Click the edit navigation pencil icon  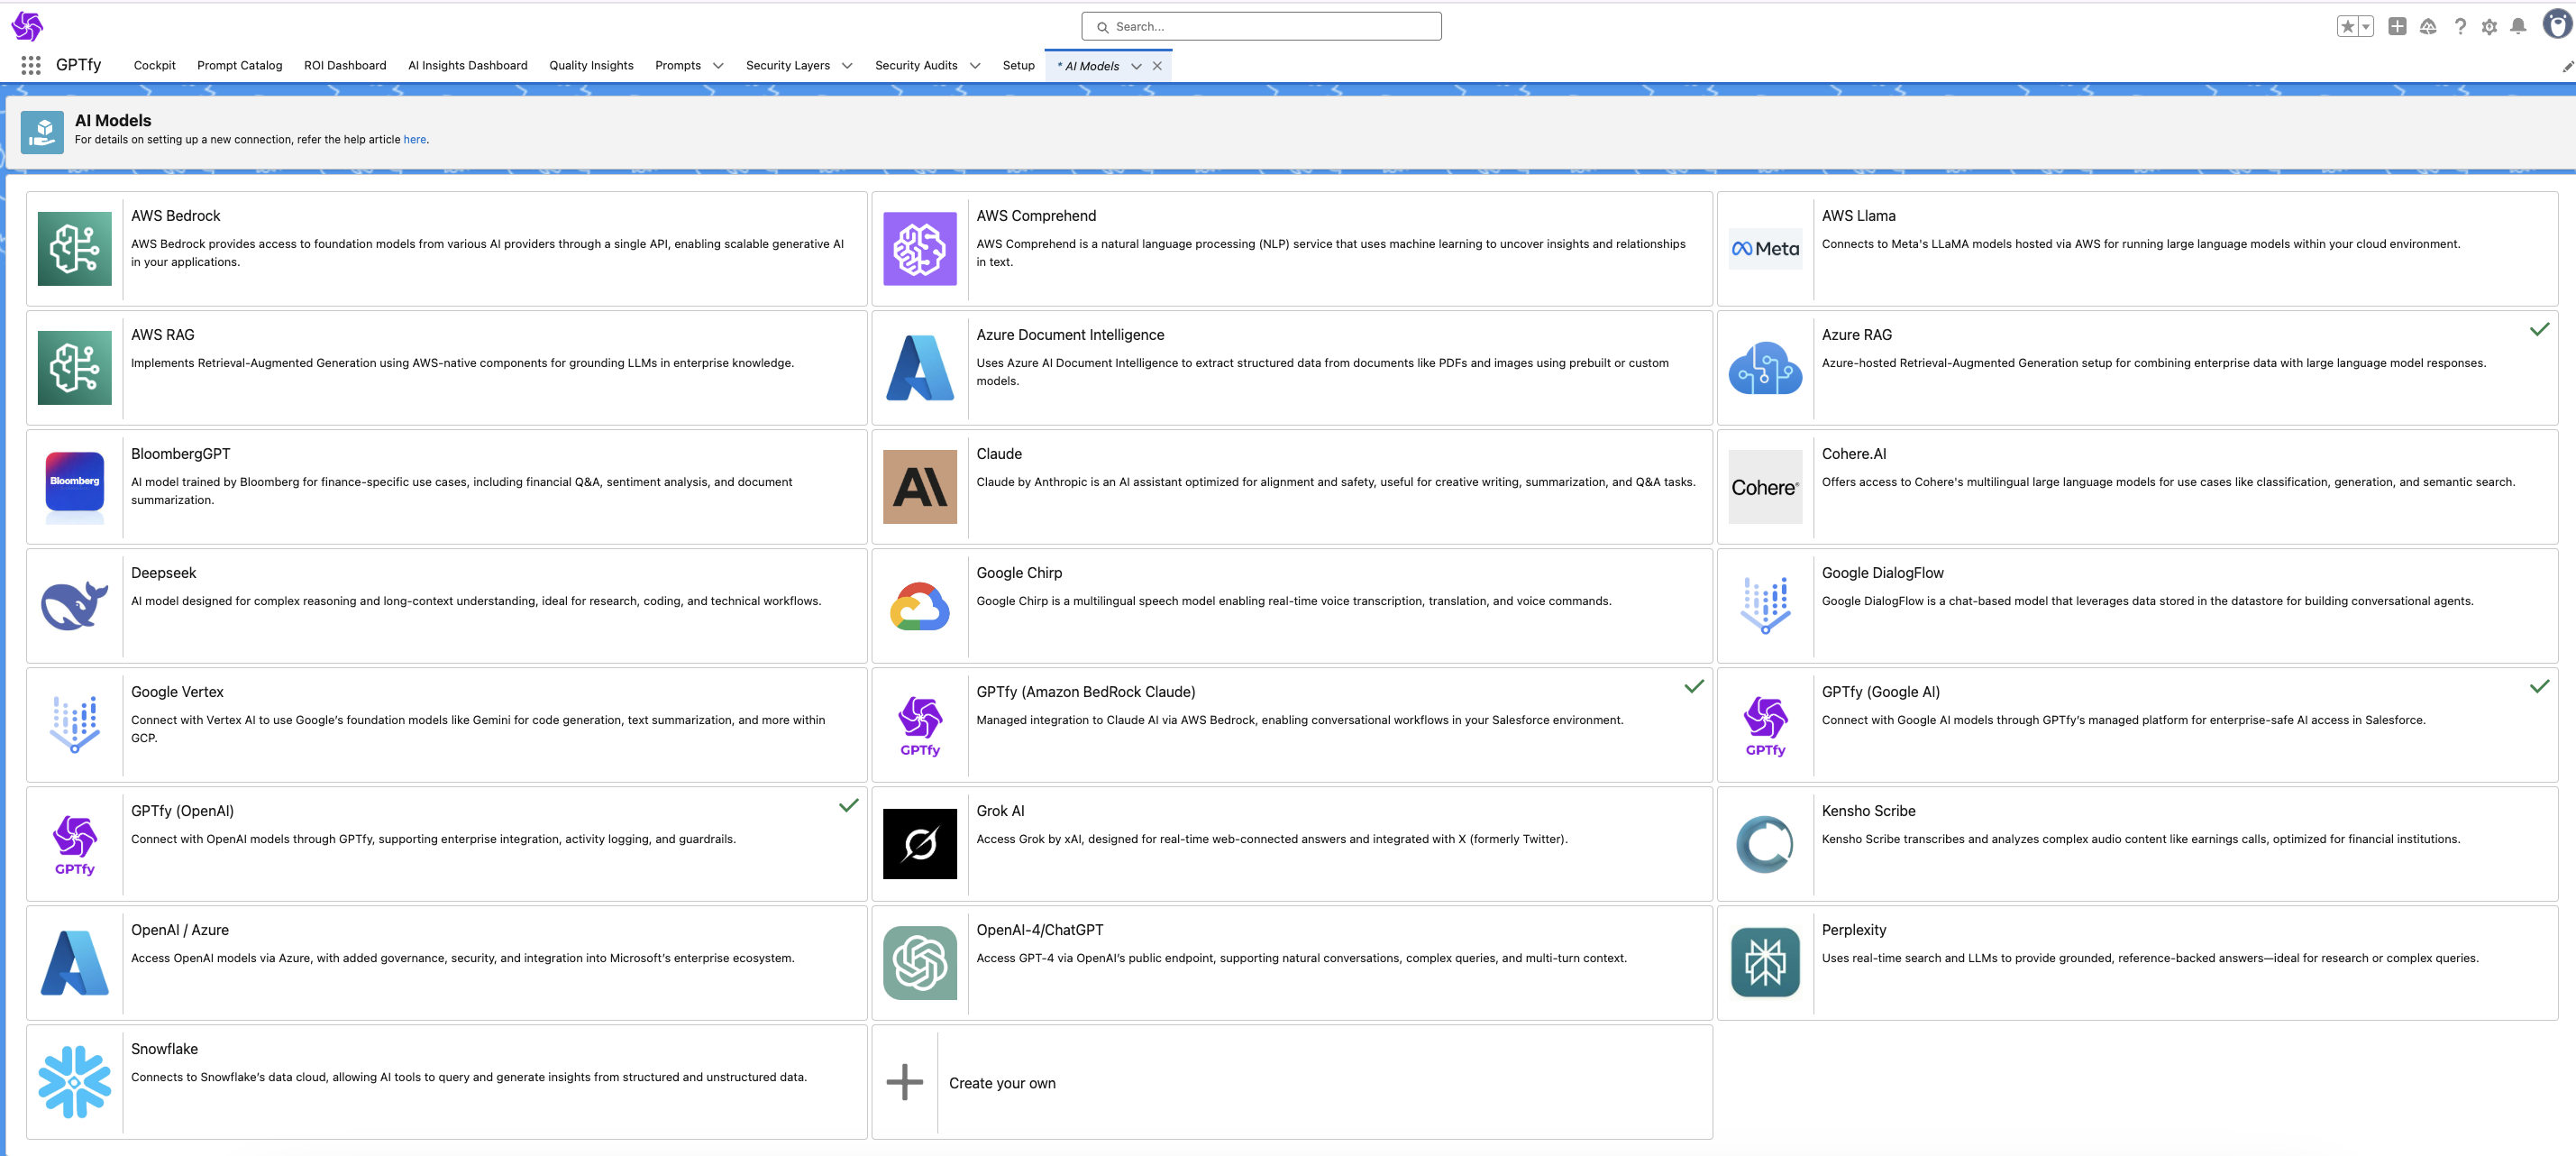pos(2567,67)
